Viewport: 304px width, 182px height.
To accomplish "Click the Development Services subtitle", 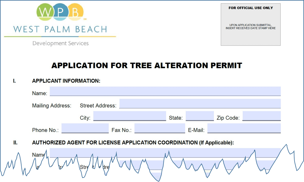I will 61,43.
